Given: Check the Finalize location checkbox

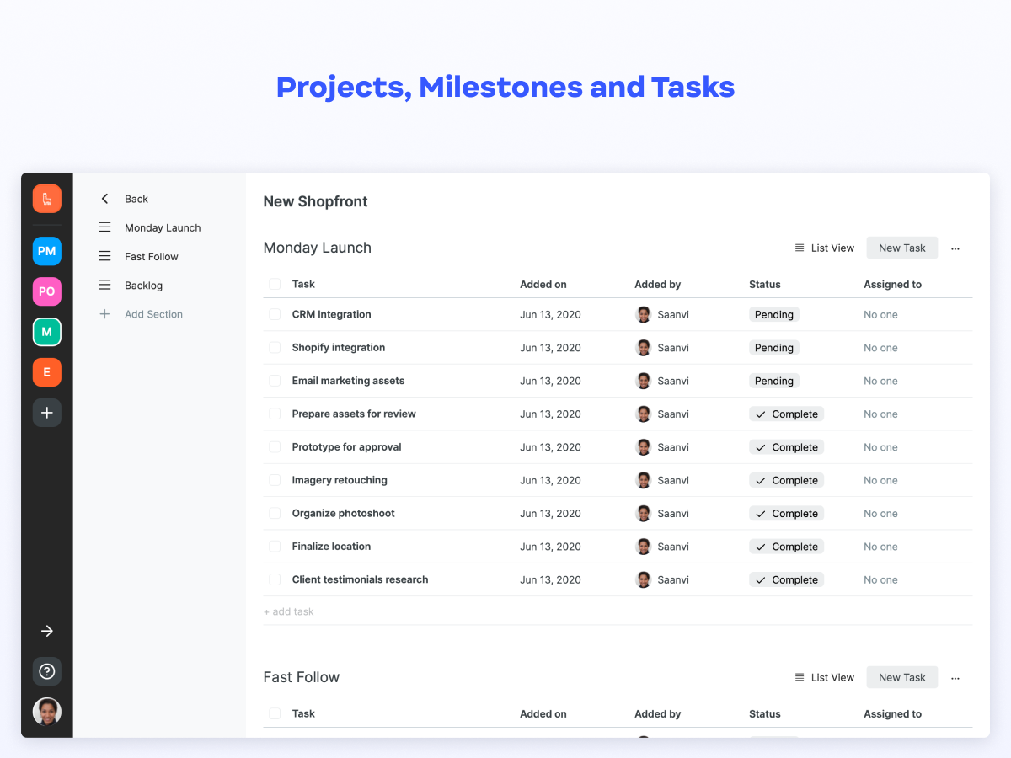Looking at the screenshot, I should (x=275, y=547).
